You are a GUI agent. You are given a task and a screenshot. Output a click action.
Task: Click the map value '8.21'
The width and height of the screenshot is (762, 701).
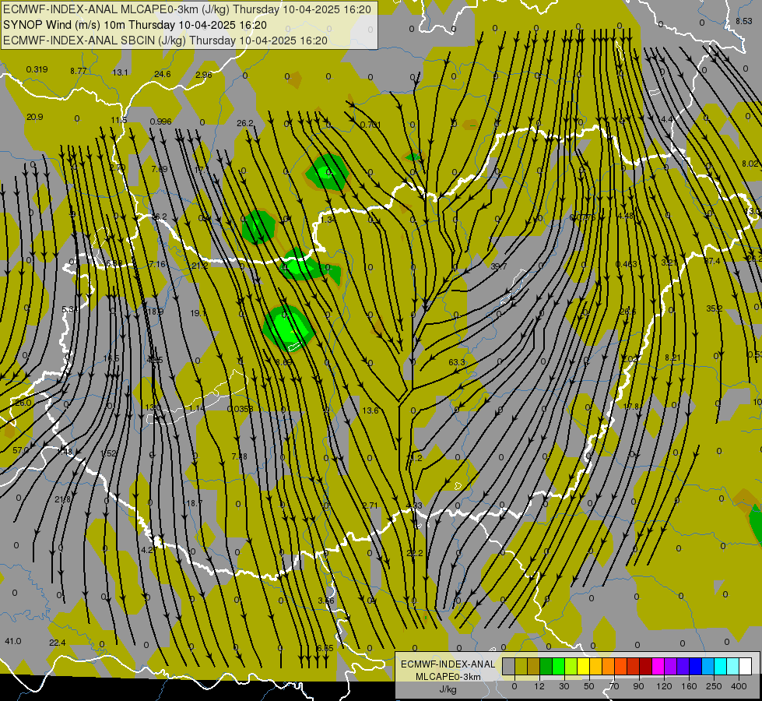(673, 358)
